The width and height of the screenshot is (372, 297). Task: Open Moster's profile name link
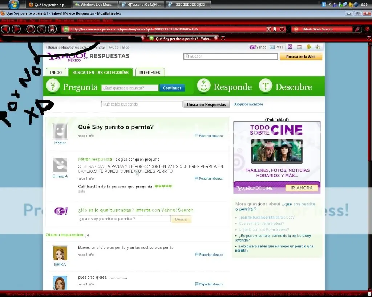tap(60, 143)
